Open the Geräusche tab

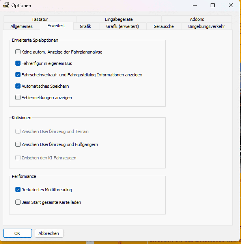pyautogui.click(x=164, y=26)
